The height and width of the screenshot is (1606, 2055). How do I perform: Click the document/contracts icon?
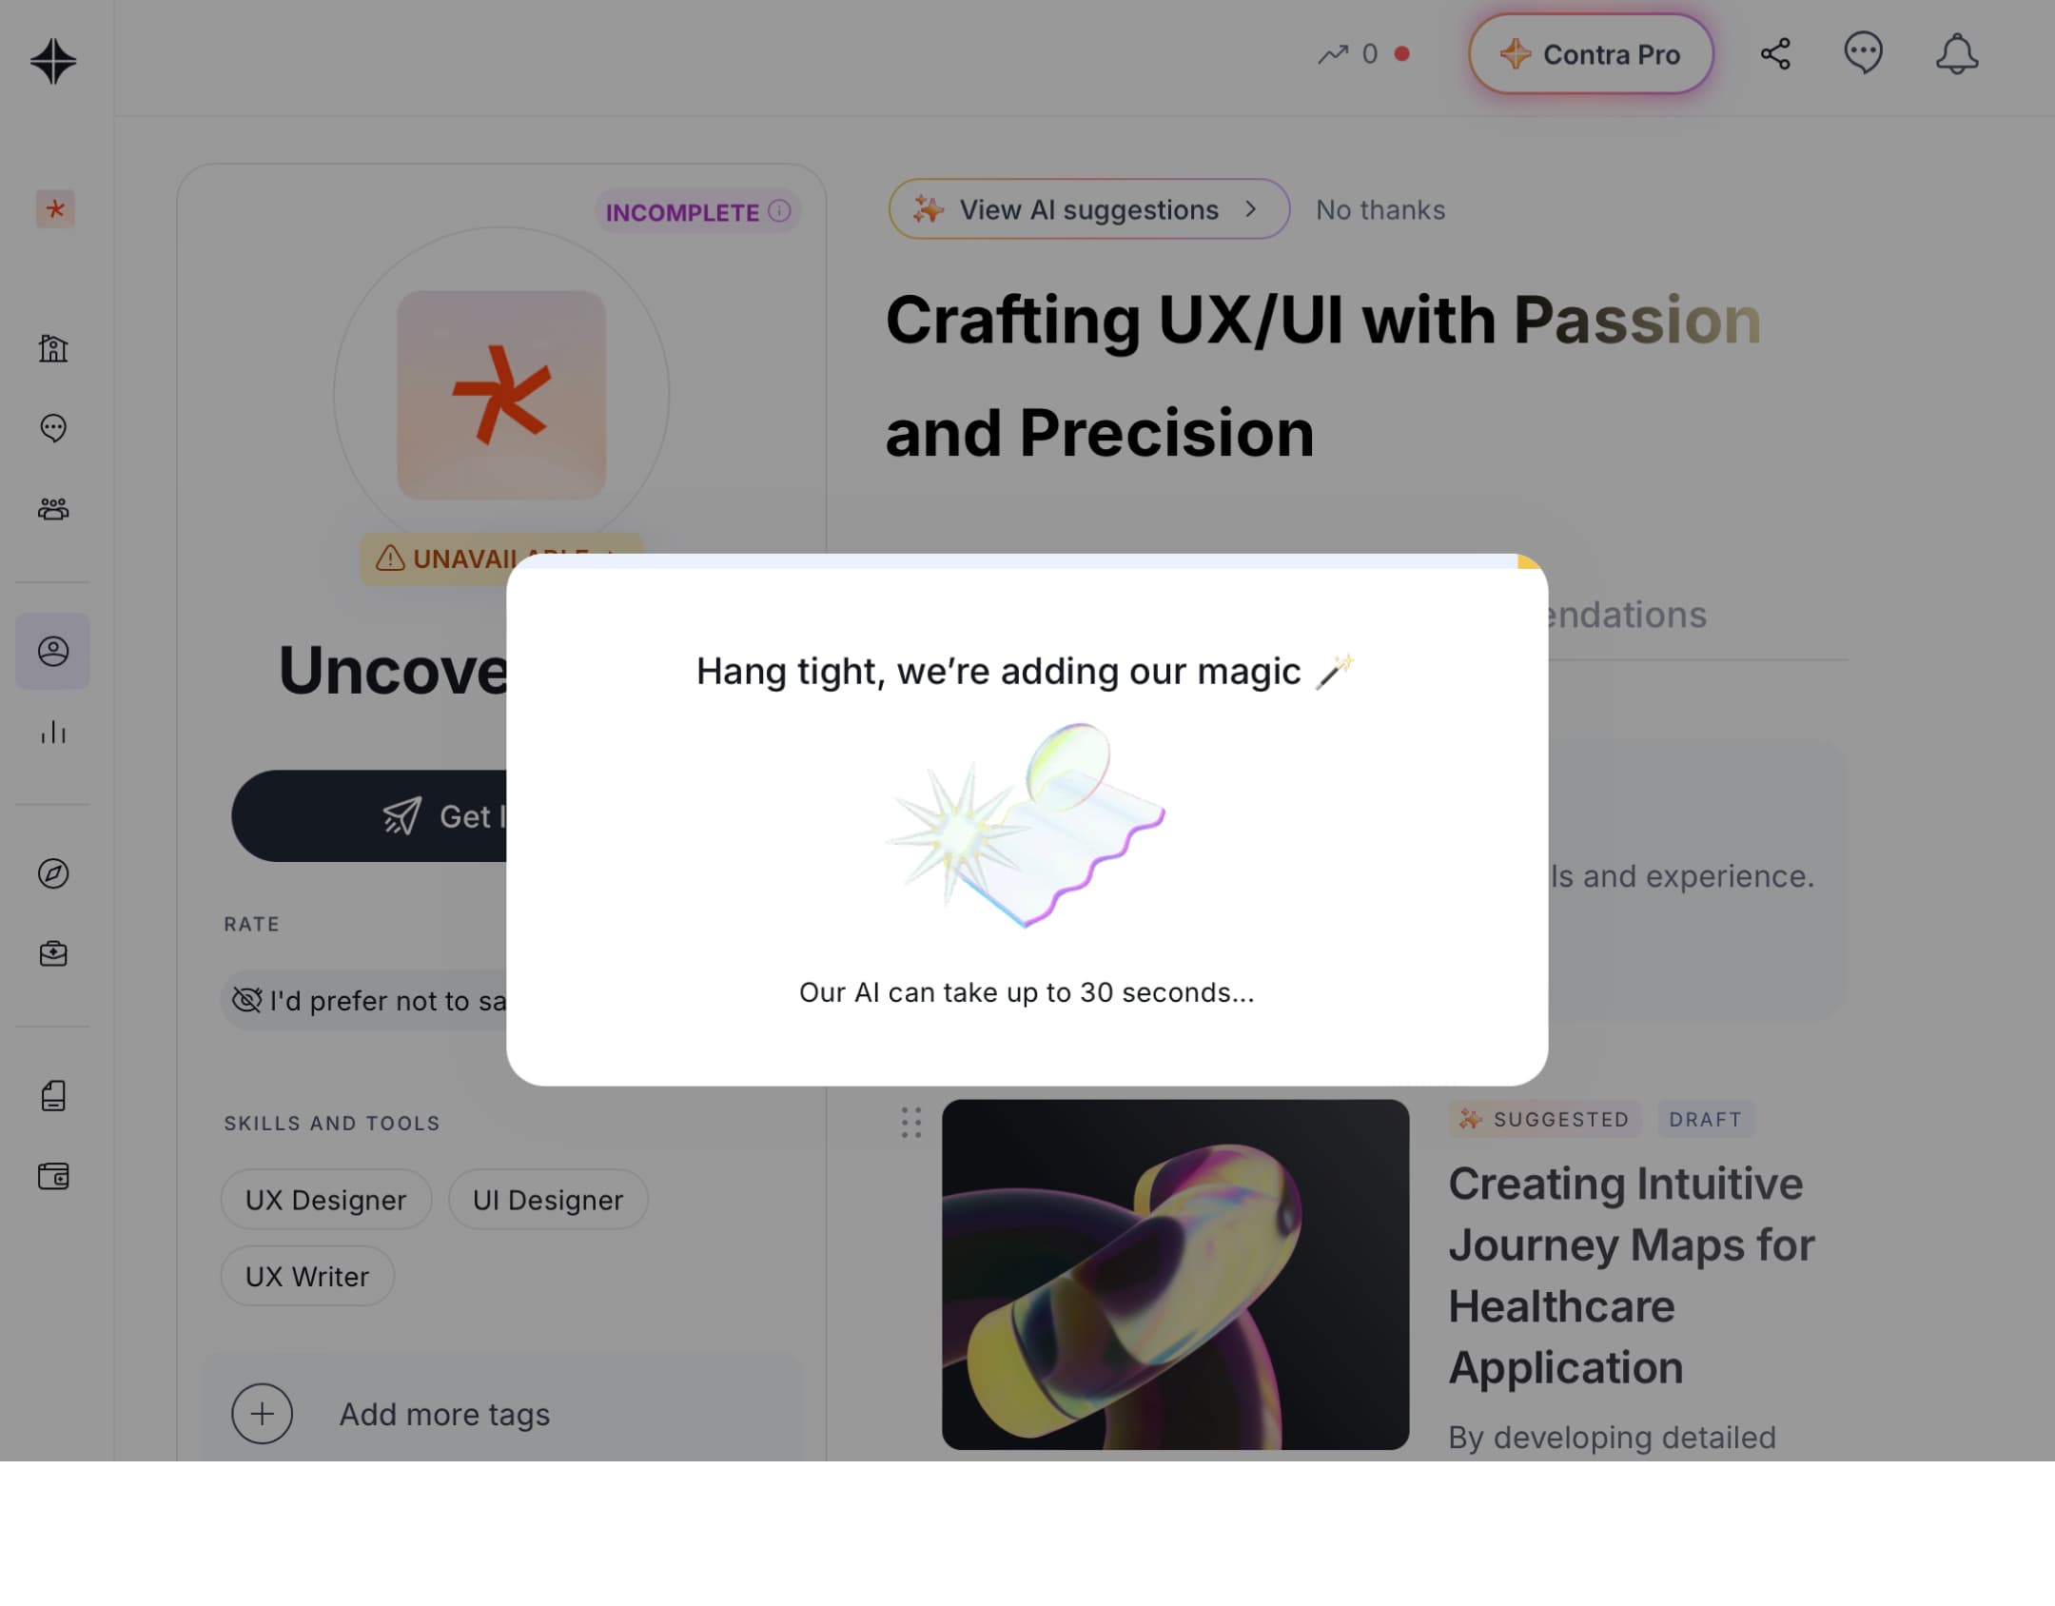(x=53, y=1096)
